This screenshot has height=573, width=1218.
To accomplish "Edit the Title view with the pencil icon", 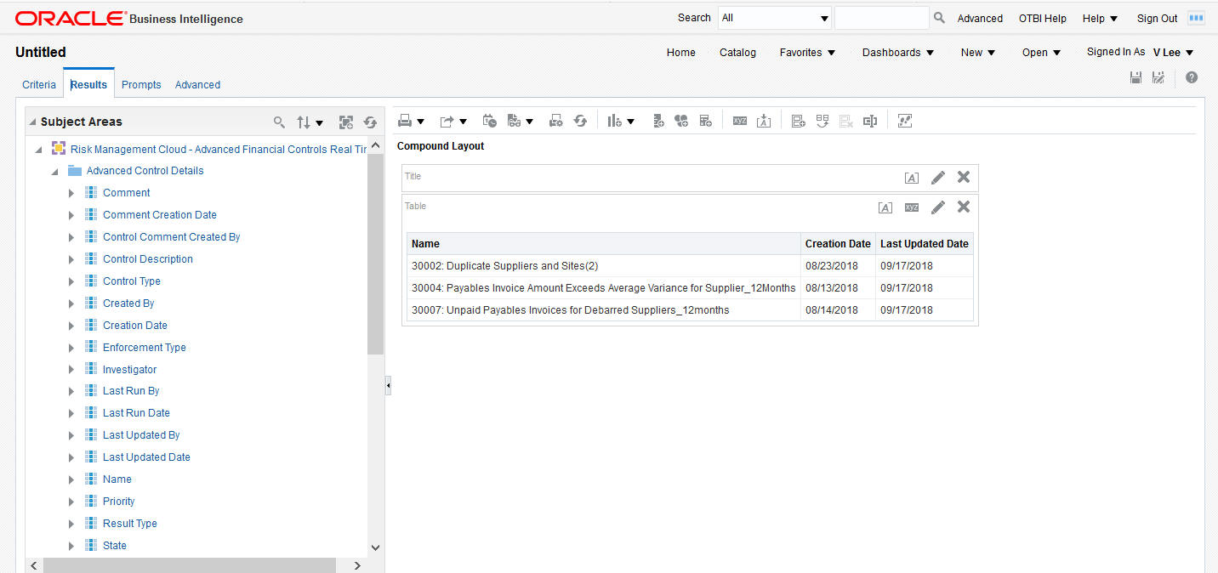I will [937, 178].
